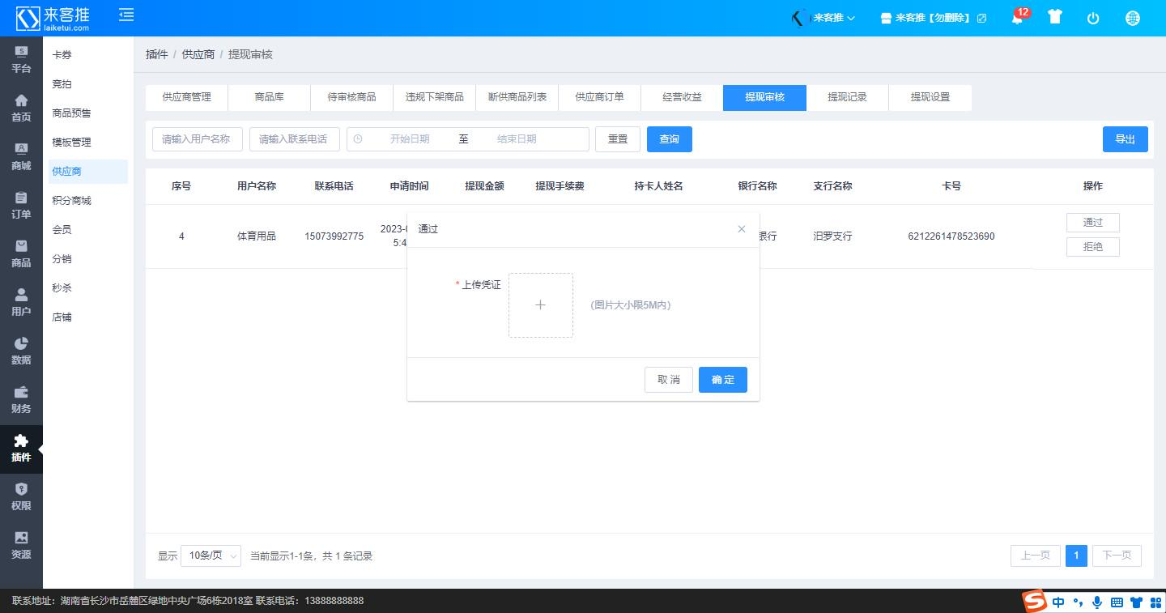
Task: Click 确定 to confirm in dialog
Action: (x=723, y=380)
